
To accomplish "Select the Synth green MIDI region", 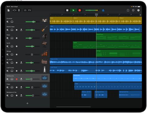I will pos(107,45).
